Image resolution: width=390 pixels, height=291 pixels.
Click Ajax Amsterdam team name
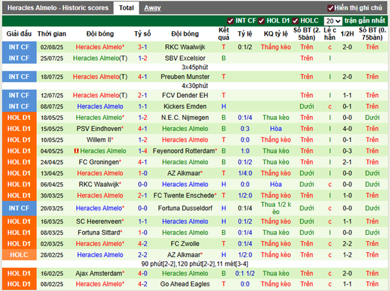point(98,274)
